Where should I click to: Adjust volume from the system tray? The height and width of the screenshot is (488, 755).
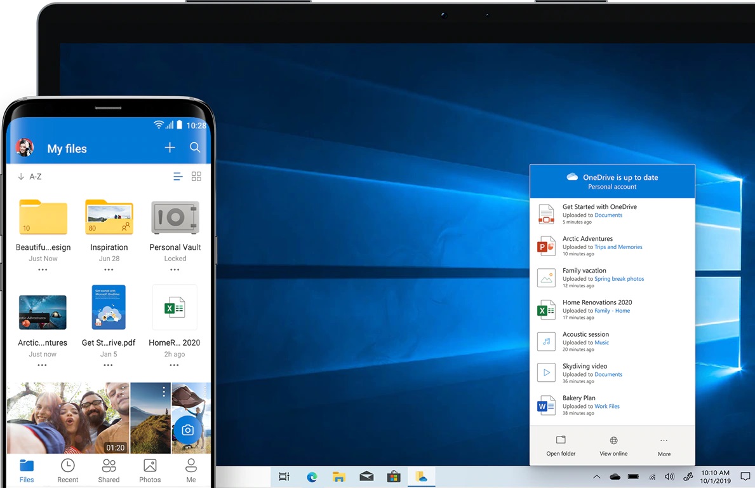click(669, 476)
